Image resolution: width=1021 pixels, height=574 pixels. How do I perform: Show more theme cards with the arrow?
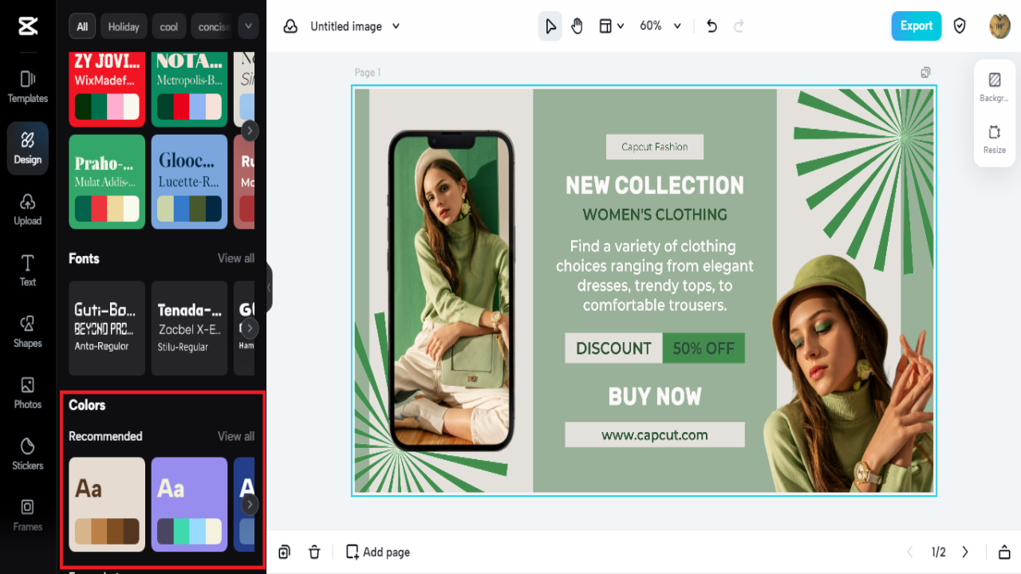click(x=250, y=130)
